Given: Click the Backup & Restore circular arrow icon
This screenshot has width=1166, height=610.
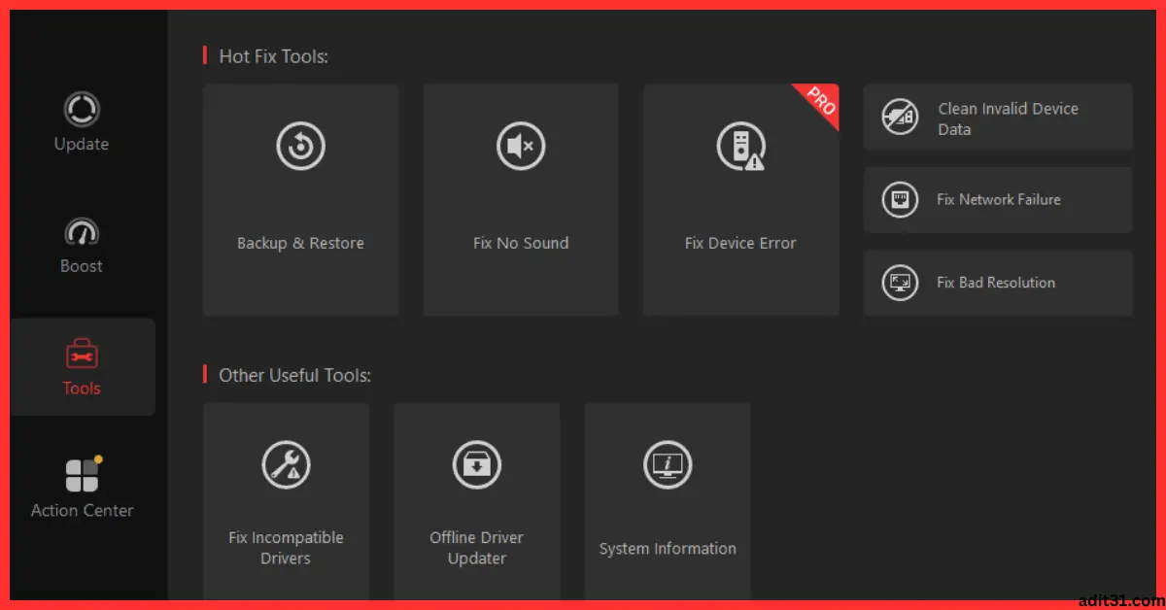Looking at the screenshot, I should [x=300, y=147].
